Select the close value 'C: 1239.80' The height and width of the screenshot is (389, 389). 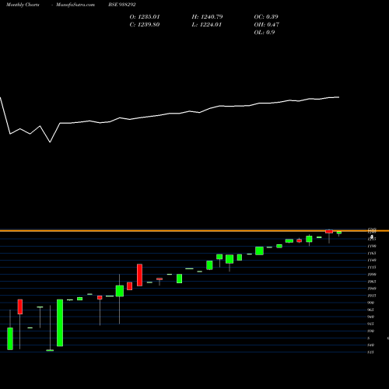[x=145, y=25]
